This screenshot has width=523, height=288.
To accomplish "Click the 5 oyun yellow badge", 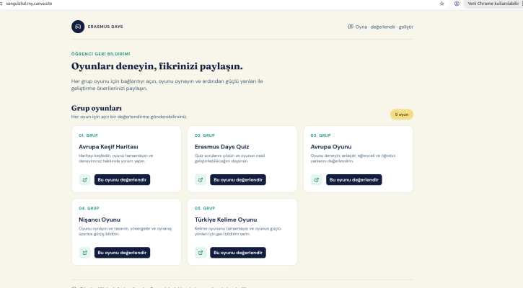I will [402, 114].
